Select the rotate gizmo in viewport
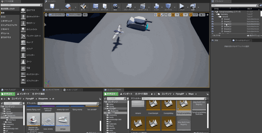This screenshot has height=133, width=262. click(x=159, y=15)
